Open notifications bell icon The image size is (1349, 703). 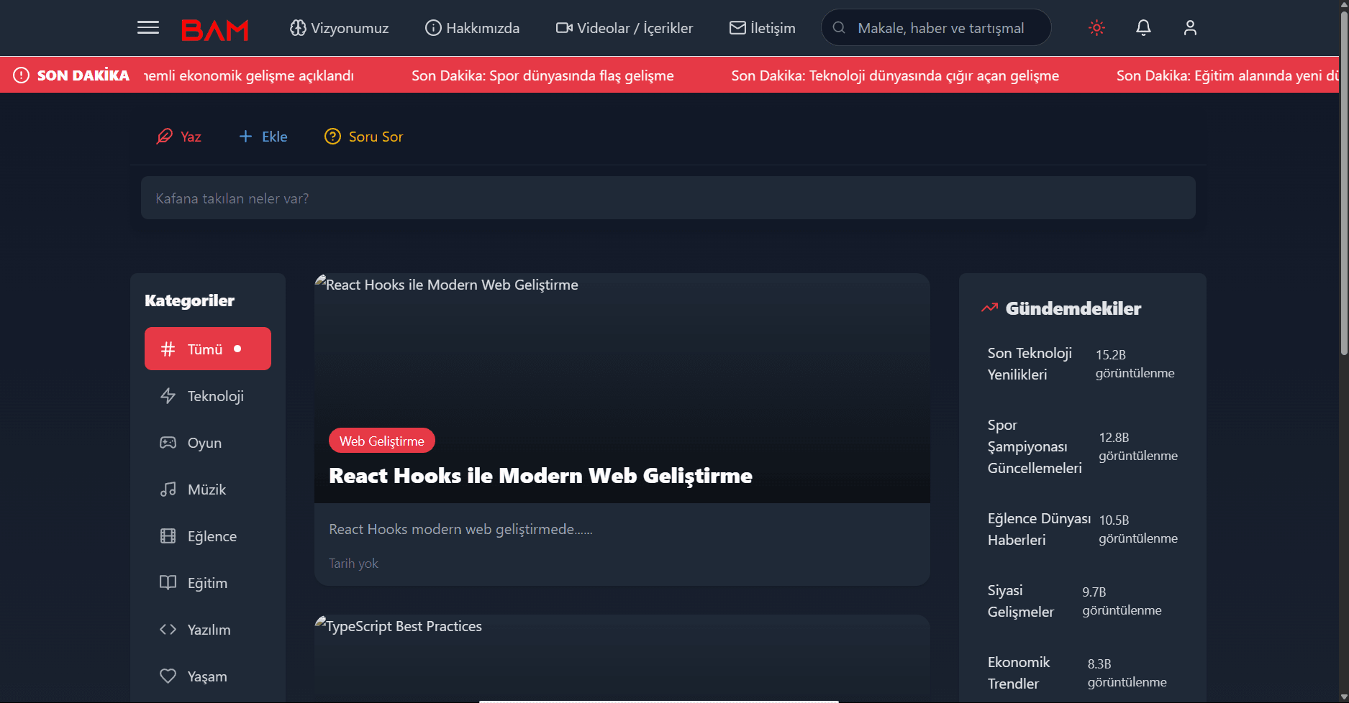(x=1143, y=28)
